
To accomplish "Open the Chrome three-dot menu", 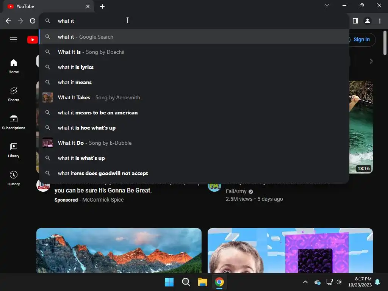I will [380, 21].
